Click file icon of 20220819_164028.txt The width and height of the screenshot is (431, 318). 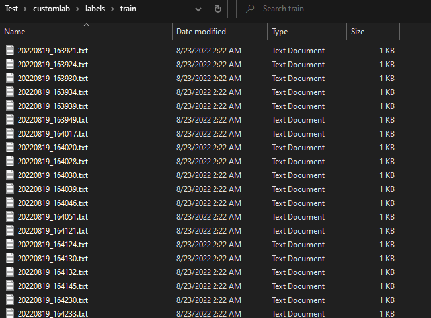point(10,162)
